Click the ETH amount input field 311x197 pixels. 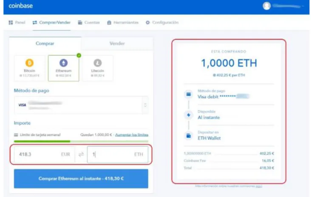pyautogui.click(x=118, y=154)
